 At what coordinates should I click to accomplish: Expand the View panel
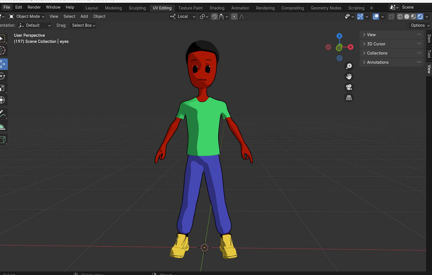(392, 35)
